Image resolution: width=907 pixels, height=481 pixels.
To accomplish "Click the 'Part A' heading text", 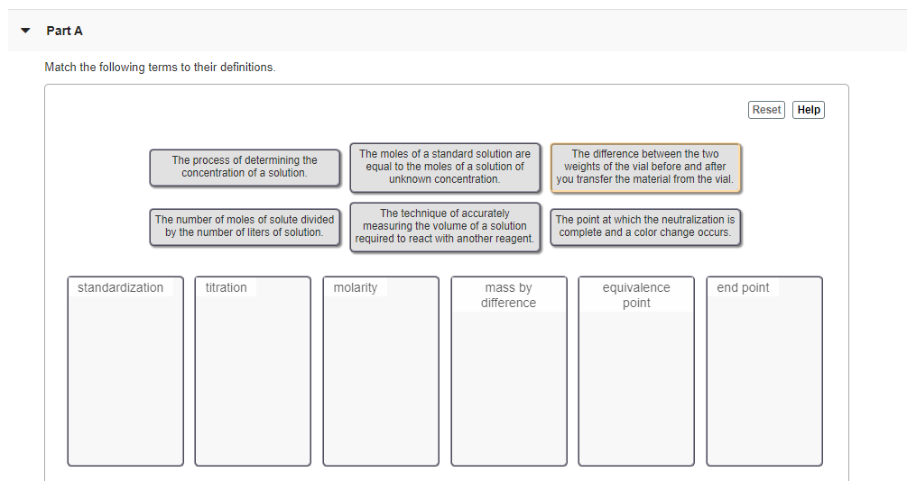I will [x=65, y=32].
